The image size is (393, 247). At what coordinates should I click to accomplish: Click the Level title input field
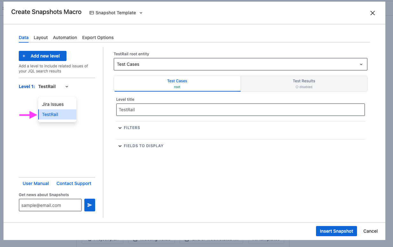point(240,110)
